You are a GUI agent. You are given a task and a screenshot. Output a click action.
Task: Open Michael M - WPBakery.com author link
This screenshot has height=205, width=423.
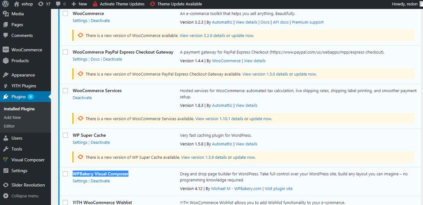tap(236, 188)
